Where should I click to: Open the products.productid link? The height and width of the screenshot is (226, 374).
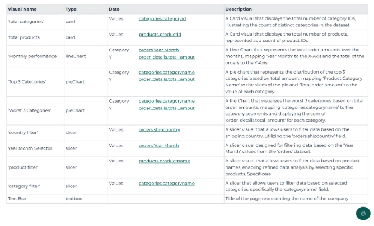pos(160,34)
